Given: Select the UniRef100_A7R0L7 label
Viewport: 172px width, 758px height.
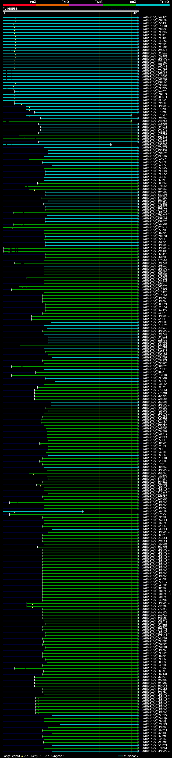Looking at the screenshot, I should pyautogui.click(x=154, y=62).
